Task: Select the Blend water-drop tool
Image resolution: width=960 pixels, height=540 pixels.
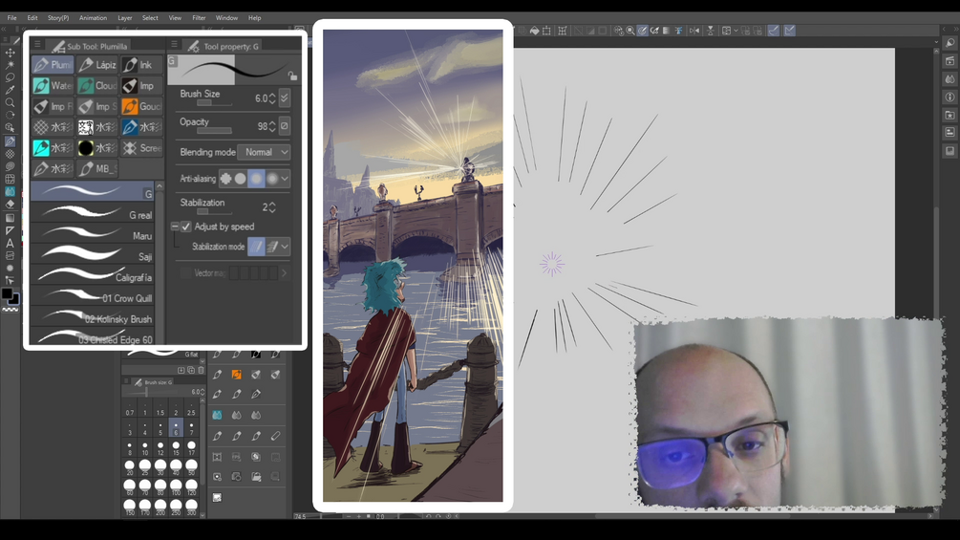Action: click(10, 192)
